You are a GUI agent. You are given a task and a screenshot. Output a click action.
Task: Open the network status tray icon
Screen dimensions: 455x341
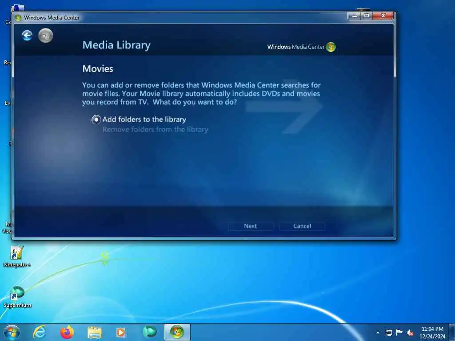[389, 333]
